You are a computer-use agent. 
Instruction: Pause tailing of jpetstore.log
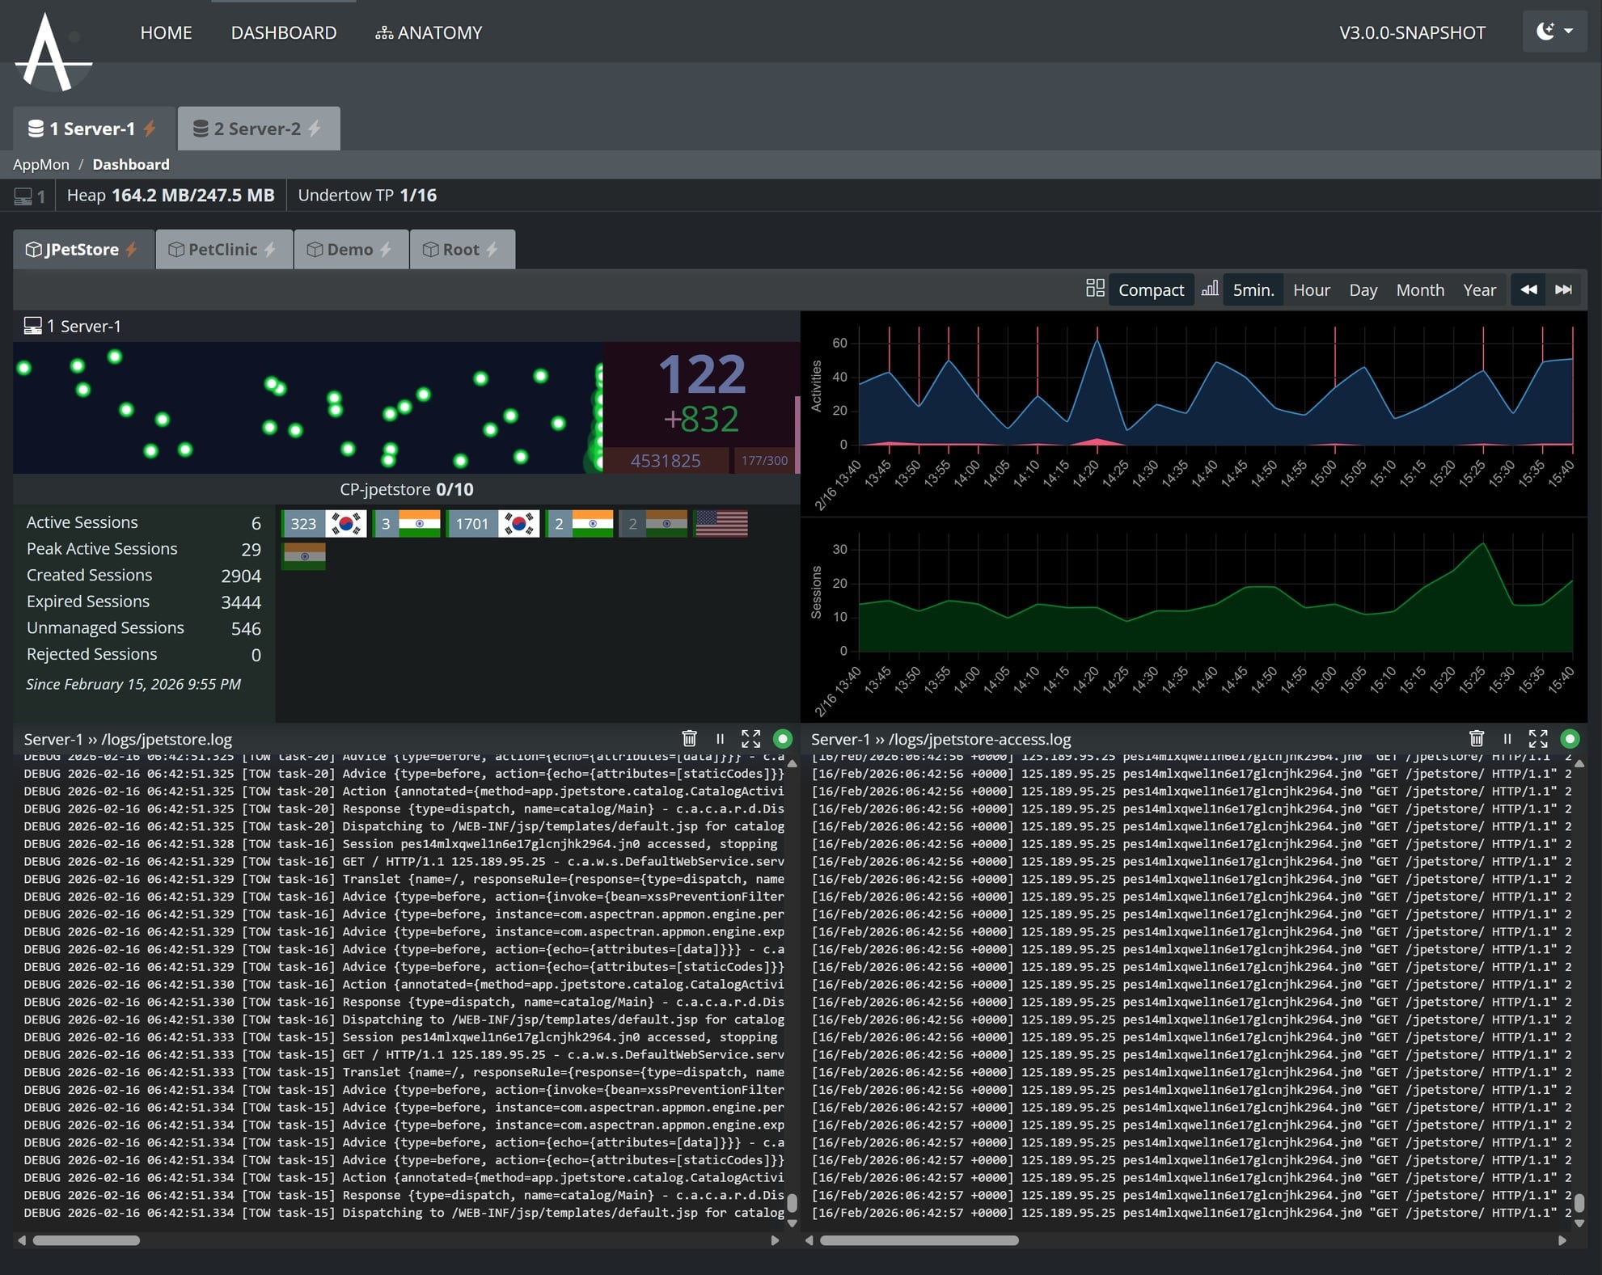coord(720,738)
